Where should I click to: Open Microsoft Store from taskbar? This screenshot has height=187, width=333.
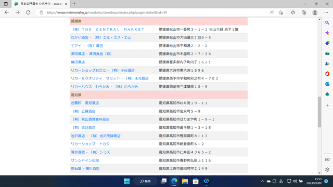[x=196, y=181]
